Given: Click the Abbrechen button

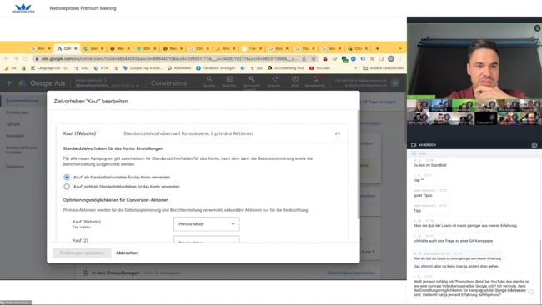Looking at the screenshot, I should pyautogui.click(x=127, y=252).
